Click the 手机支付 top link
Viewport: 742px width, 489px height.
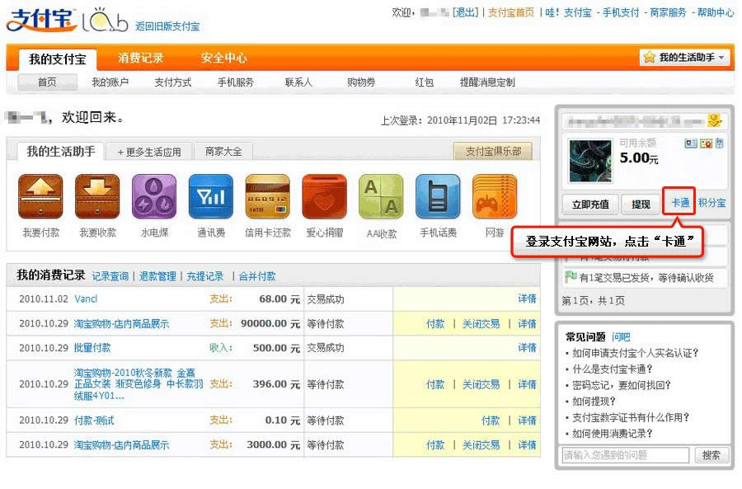[x=620, y=12]
